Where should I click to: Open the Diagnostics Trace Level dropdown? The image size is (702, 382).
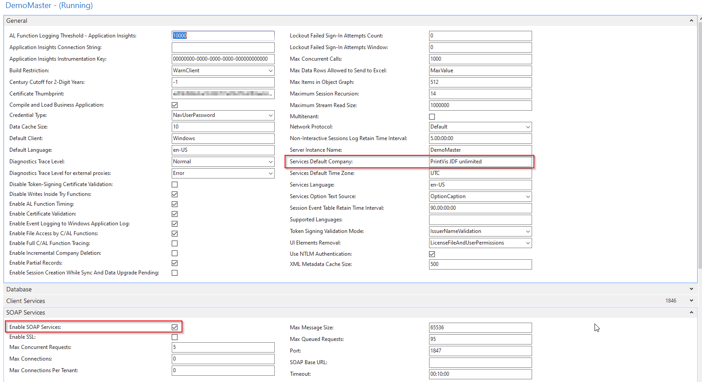(270, 162)
